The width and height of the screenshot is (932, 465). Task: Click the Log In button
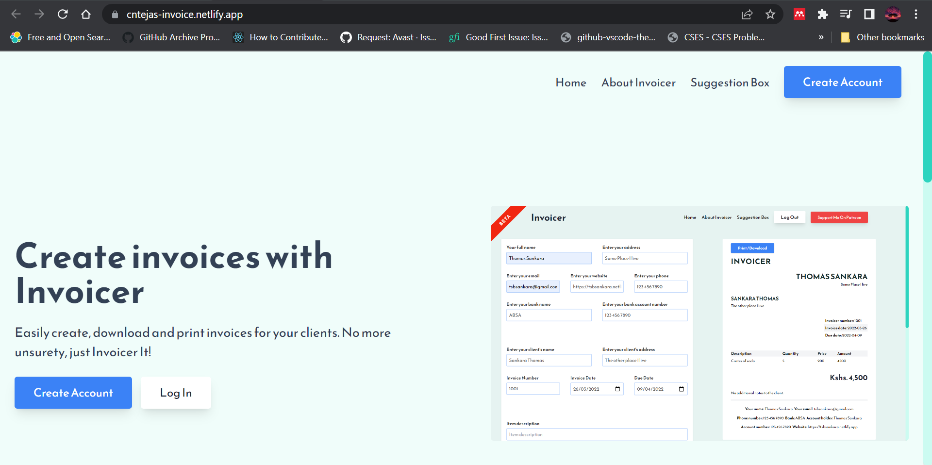click(176, 393)
